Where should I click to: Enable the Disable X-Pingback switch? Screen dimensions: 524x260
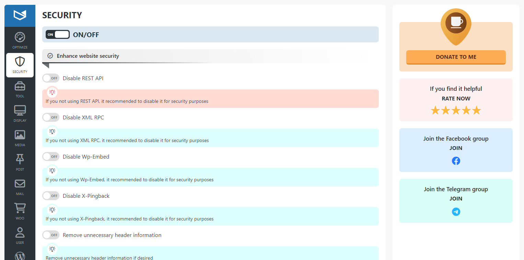pos(51,196)
